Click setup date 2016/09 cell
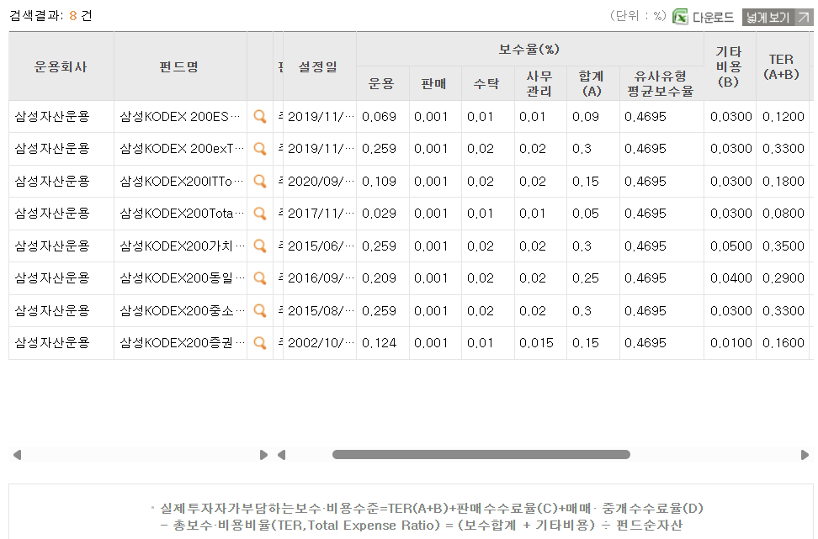Viewport: 818px width, 539px height. point(321,278)
